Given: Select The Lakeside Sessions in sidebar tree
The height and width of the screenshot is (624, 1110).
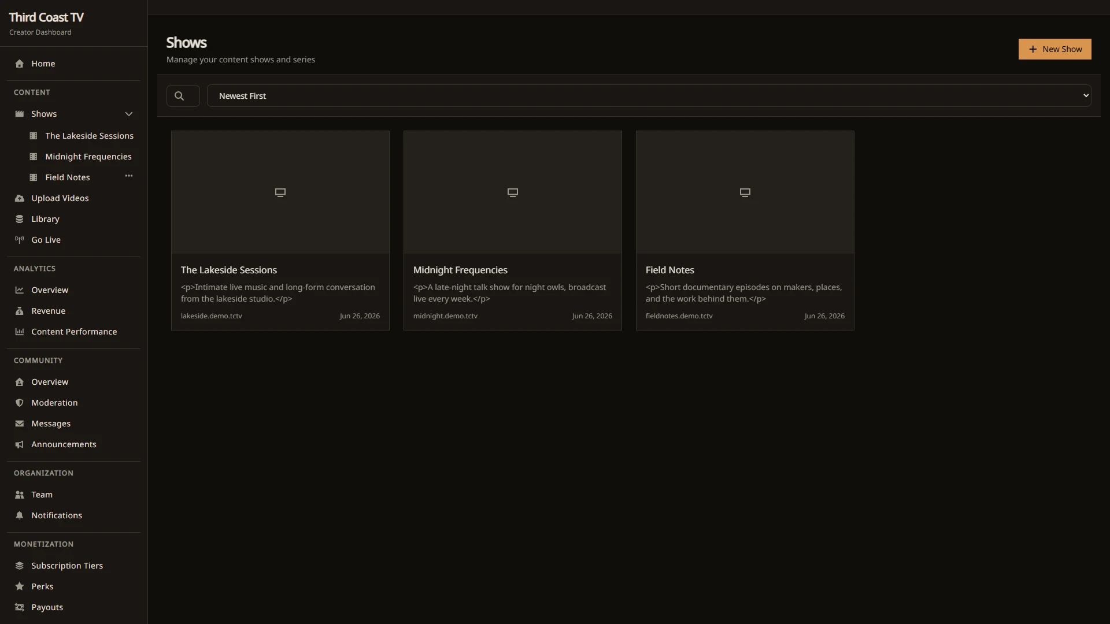Looking at the screenshot, I should (81, 136).
